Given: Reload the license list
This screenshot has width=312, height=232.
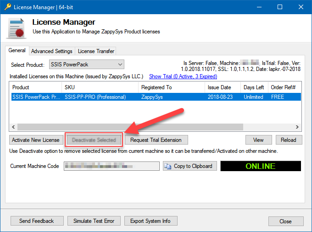Looking at the screenshot, I should pos(289,140).
